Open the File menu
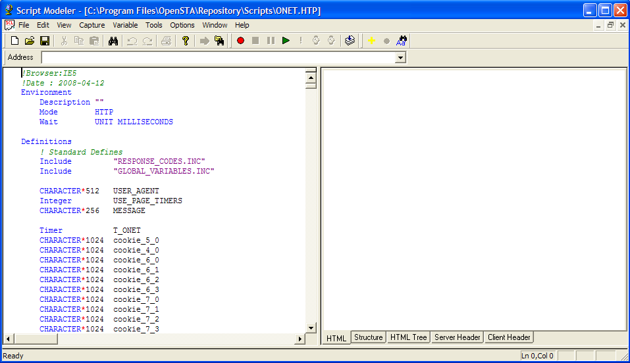 [24, 25]
